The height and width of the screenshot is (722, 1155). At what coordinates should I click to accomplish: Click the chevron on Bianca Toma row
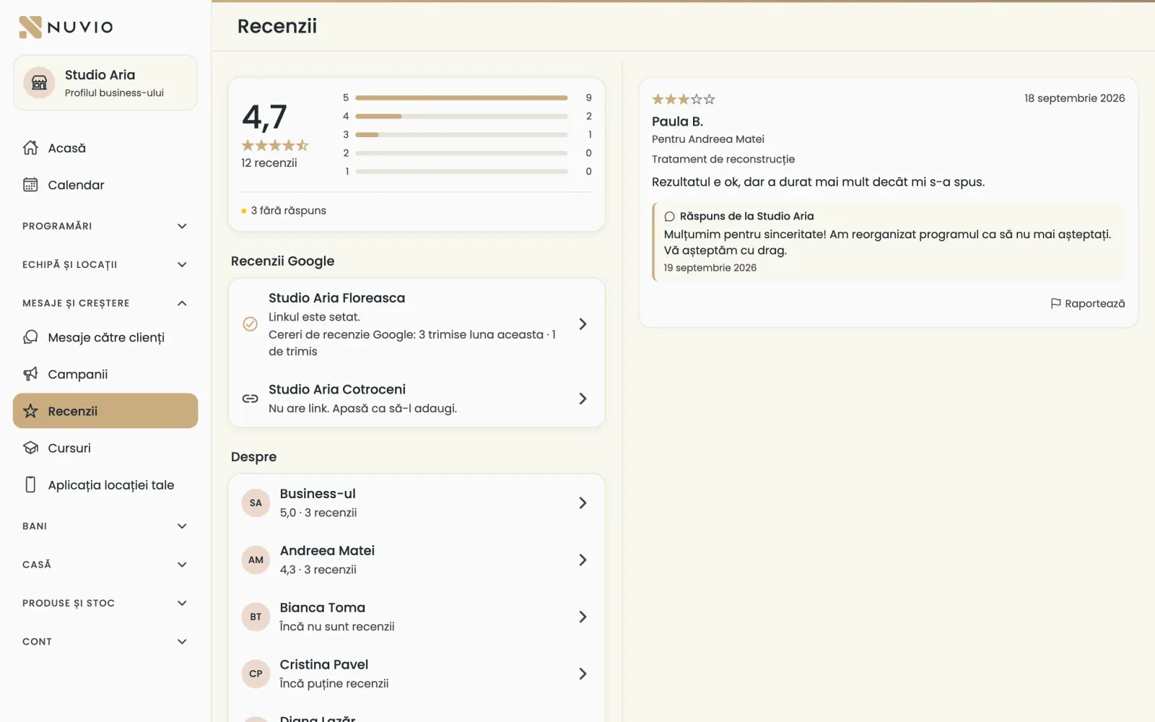tap(583, 617)
